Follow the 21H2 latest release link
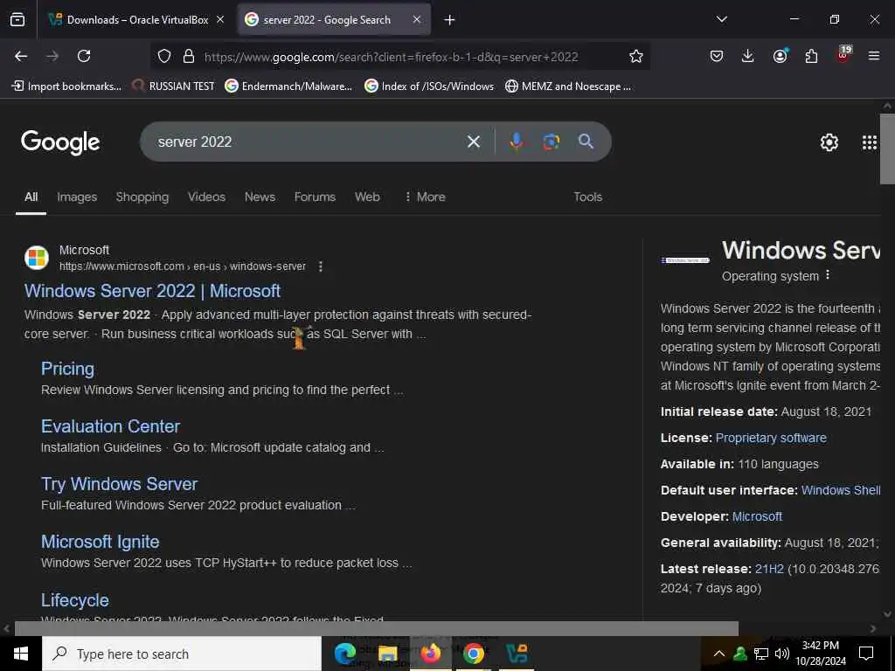The width and height of the screenshot is (895, 671). [769, 569]
